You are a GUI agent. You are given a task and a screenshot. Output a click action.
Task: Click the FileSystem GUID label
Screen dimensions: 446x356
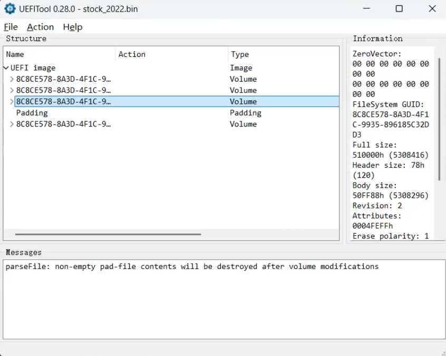[x=388, y=104]
